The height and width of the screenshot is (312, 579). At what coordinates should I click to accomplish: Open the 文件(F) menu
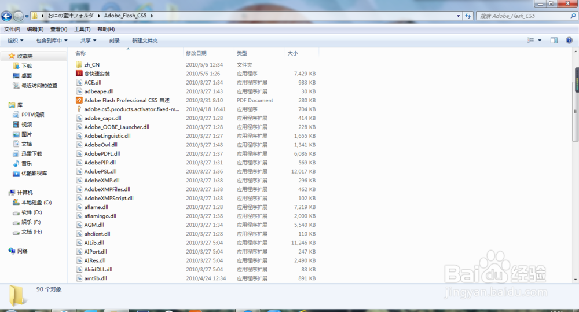[x=12, y=29]
